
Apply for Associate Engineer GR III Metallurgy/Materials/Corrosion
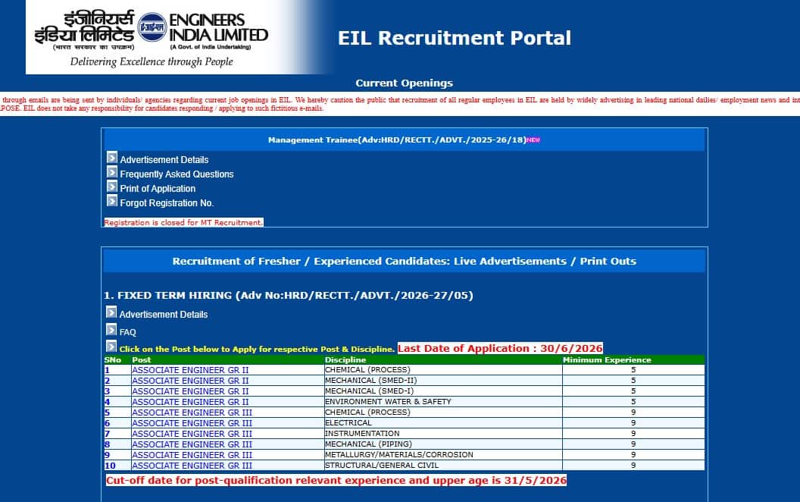pyautogui.click(x=192, y=455)
